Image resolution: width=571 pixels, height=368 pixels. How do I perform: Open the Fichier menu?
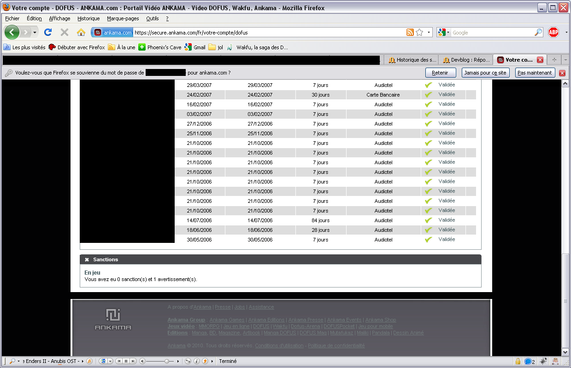tap(12, 18)
